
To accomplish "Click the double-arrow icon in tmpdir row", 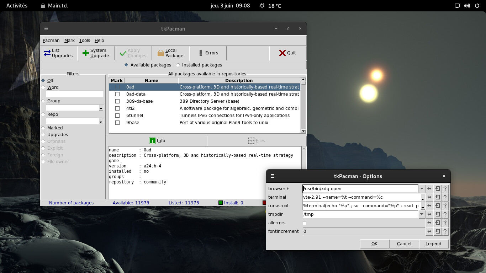I will [x=429, y=214].
